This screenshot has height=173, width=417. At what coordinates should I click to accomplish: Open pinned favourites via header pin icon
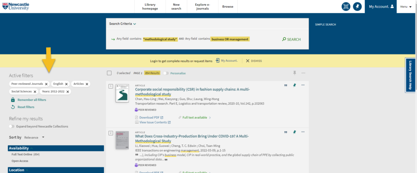357,6
